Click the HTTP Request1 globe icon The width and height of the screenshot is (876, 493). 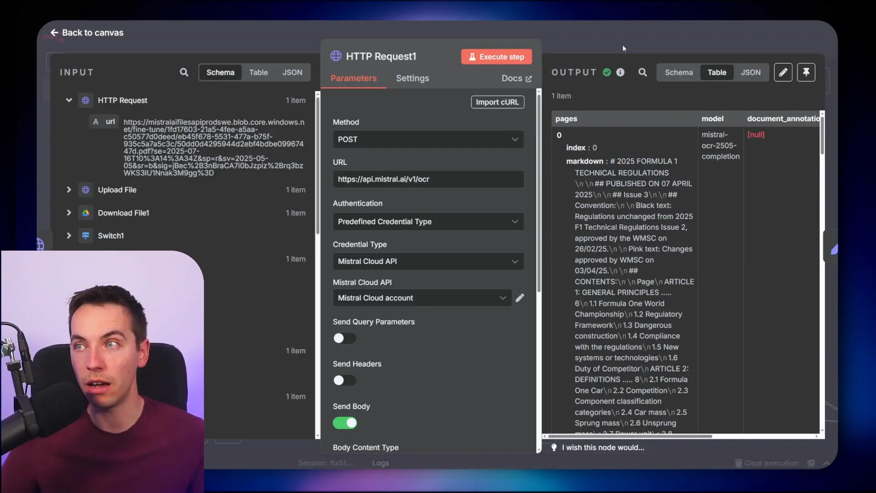click(336, 56)
